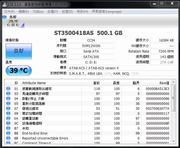Select the Reported Uncorrectable Errors attribute name
This screenshot has width=180, height=148.
point(45,138)
